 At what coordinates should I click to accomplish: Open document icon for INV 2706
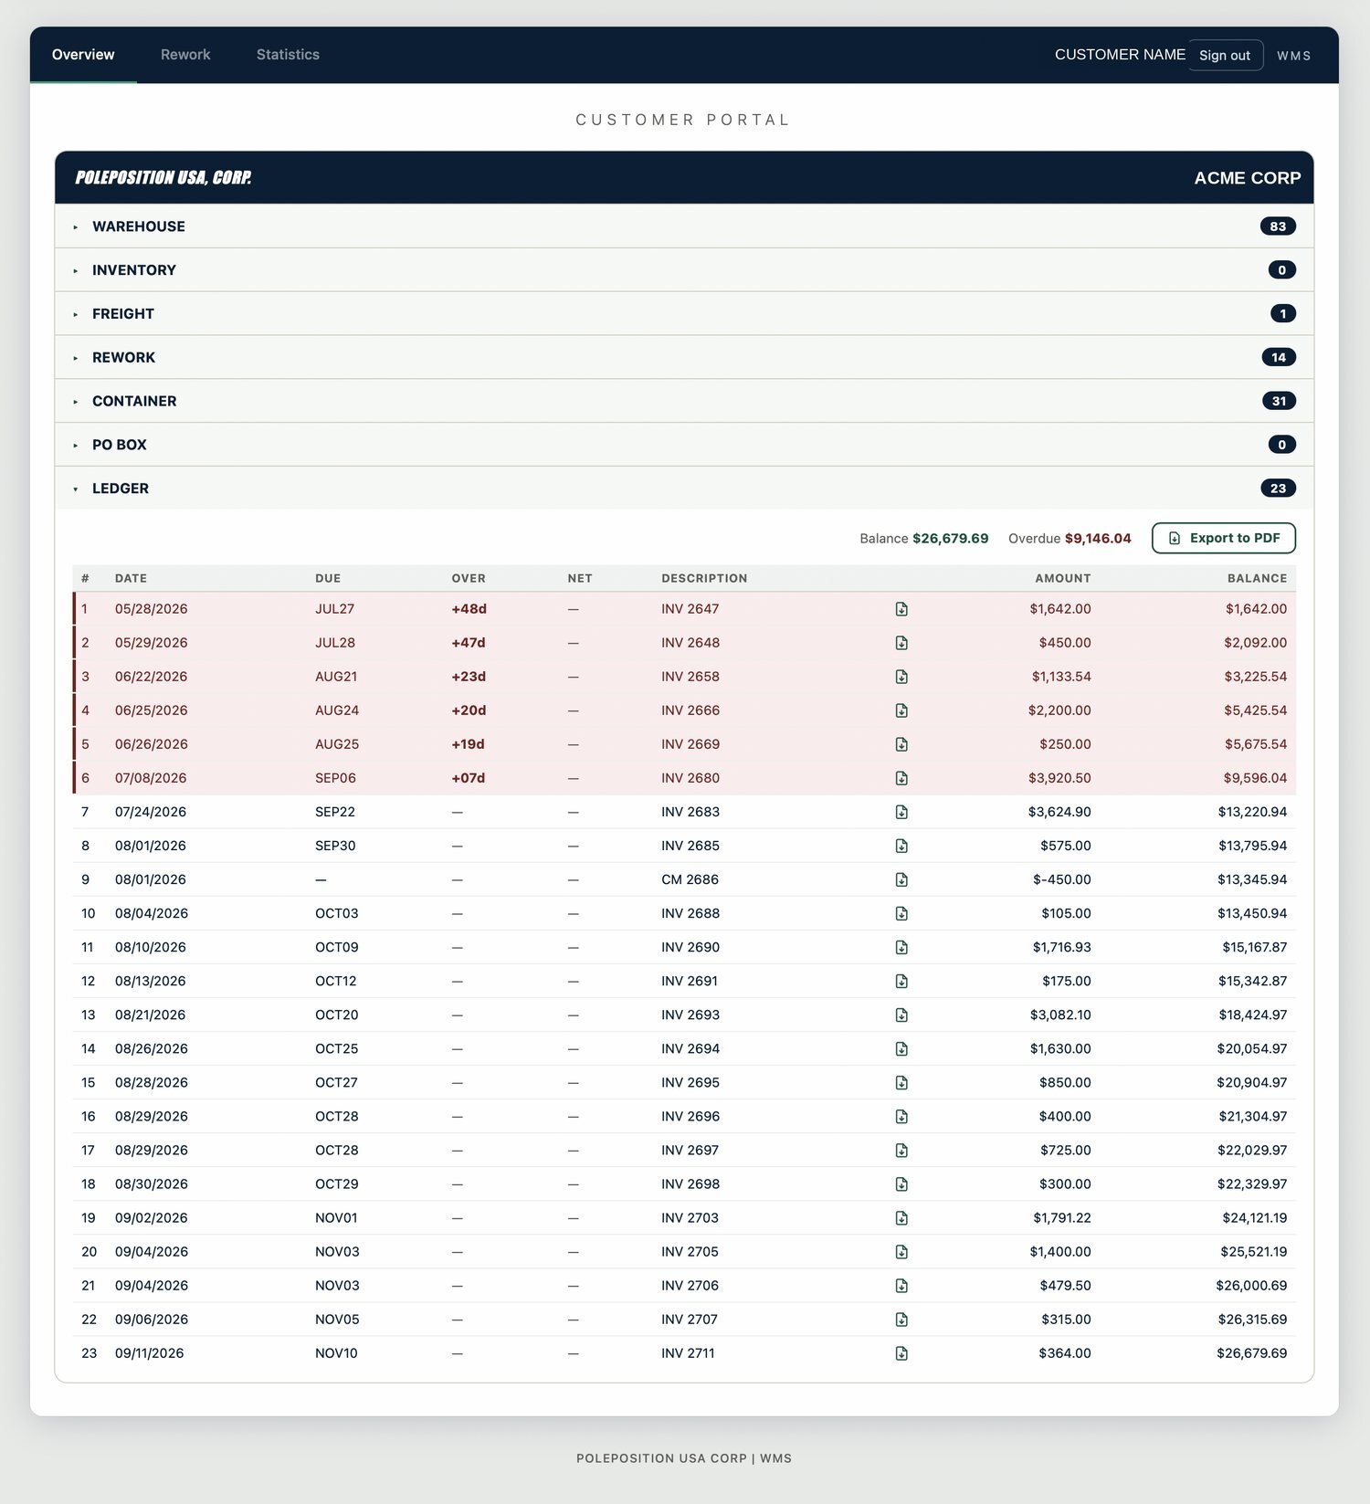pyautogui.click(x=901, y=1285)
